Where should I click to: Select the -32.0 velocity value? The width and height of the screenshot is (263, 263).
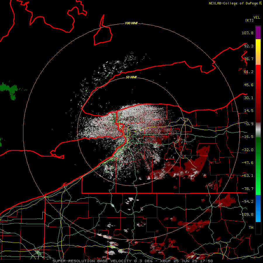point(248,150)
